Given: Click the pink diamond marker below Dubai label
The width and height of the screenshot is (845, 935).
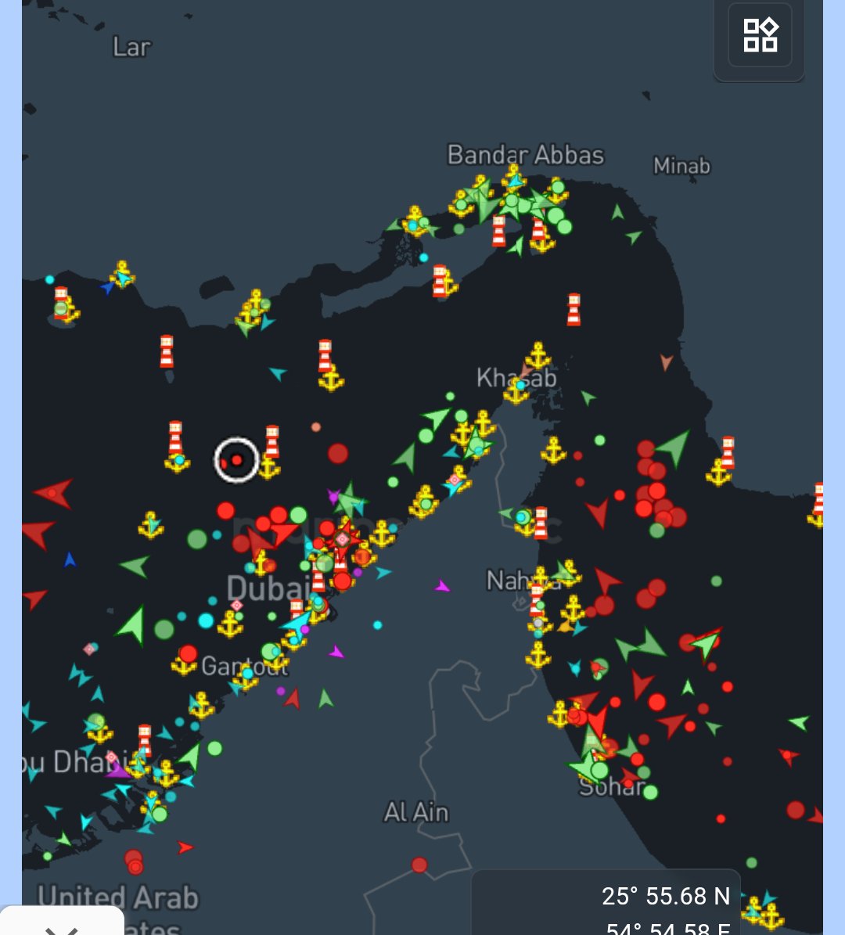Looking at the screenshot, I should (x=237, y=606).
